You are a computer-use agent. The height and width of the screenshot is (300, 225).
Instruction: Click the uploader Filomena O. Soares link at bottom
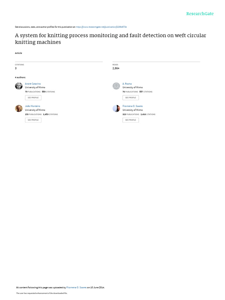pos(77,287)
